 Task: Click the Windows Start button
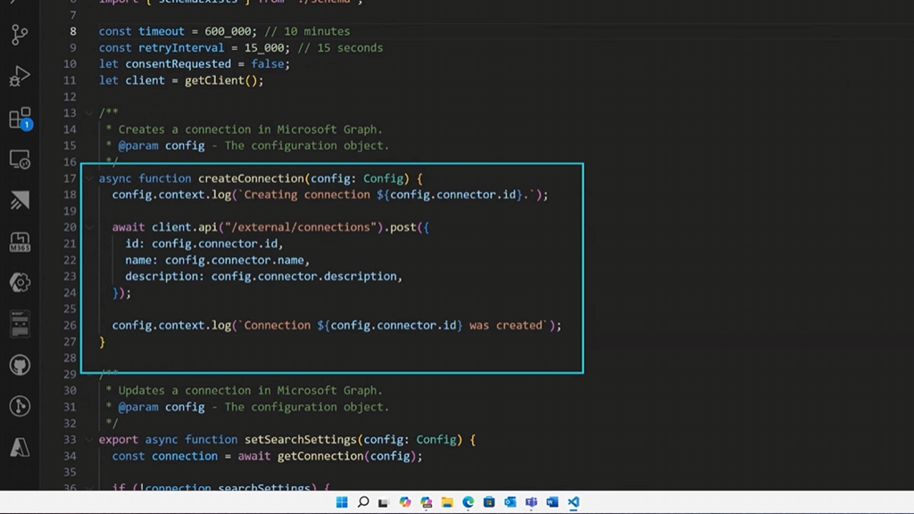coord(342,502)
